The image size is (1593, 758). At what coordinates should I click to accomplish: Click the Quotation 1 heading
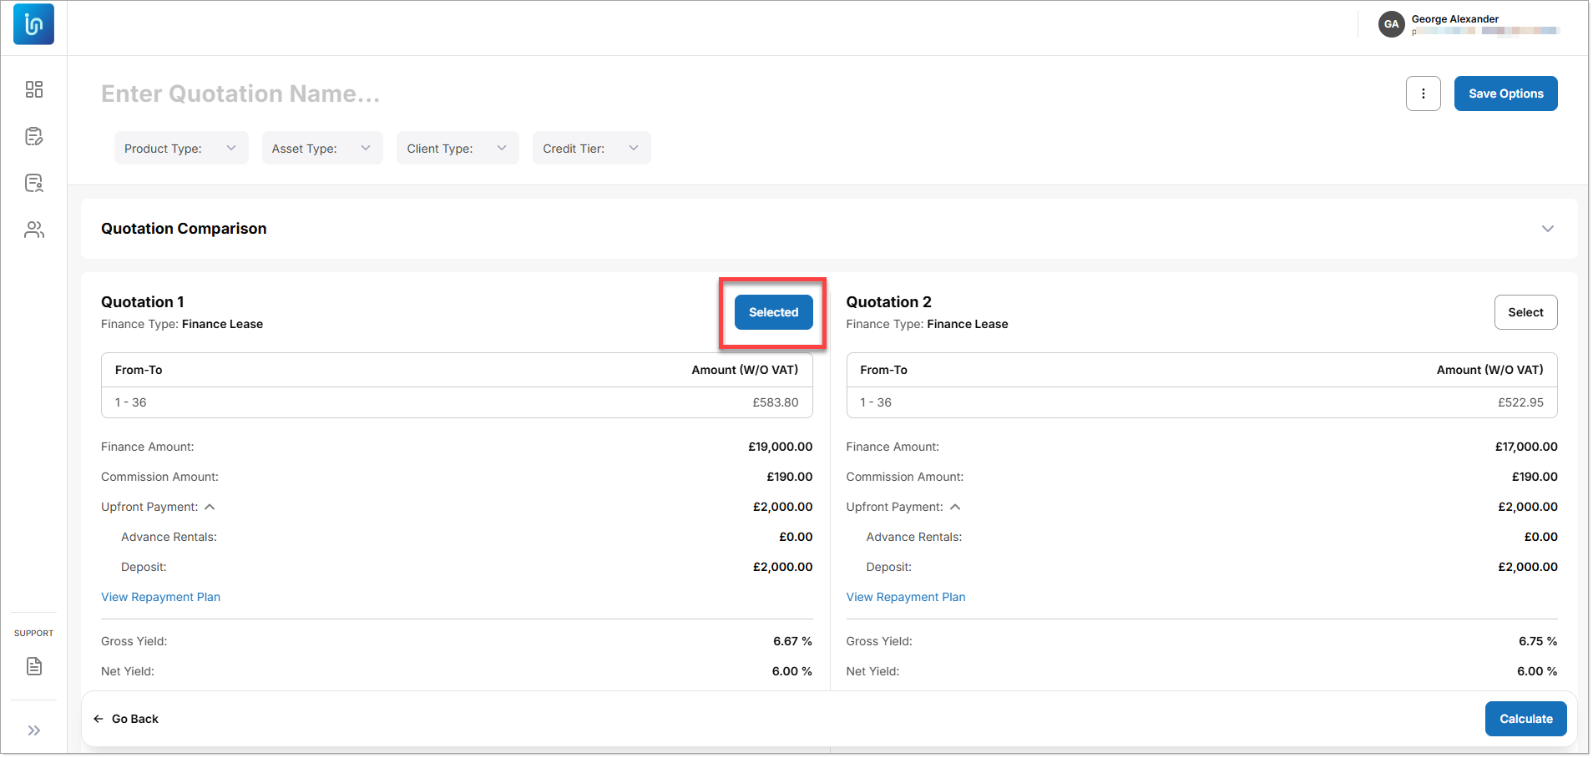(143, 301)
